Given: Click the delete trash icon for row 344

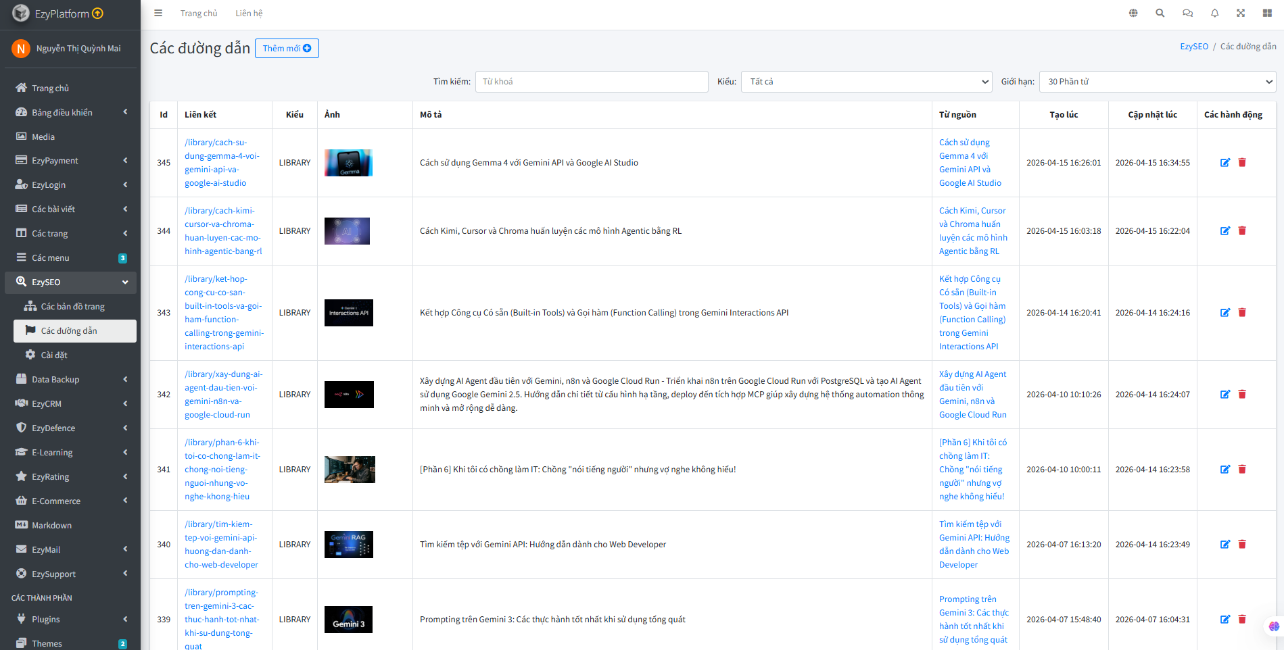Looking at the screenshot, I should [1242, 230].
